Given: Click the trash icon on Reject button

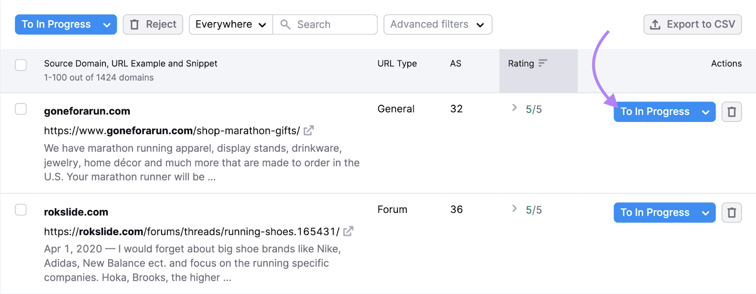Looking at the screenshot, I should [x=135, y=25].
